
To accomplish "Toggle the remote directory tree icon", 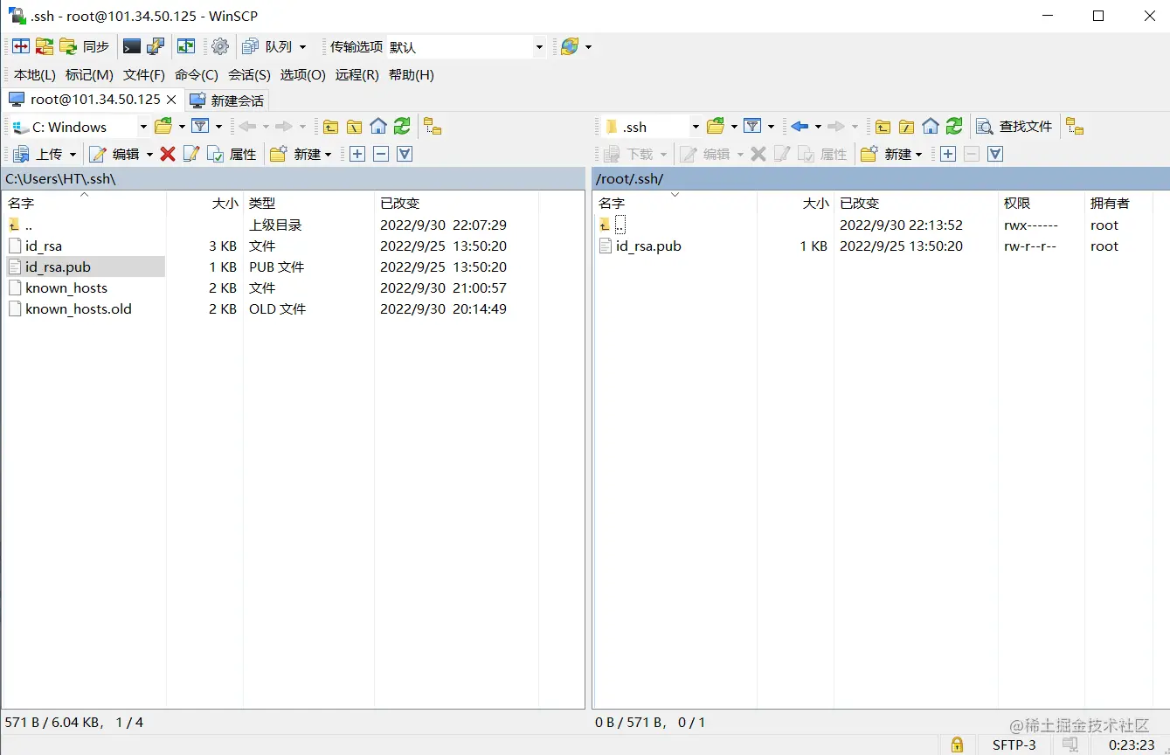I will click(1075, 127).
